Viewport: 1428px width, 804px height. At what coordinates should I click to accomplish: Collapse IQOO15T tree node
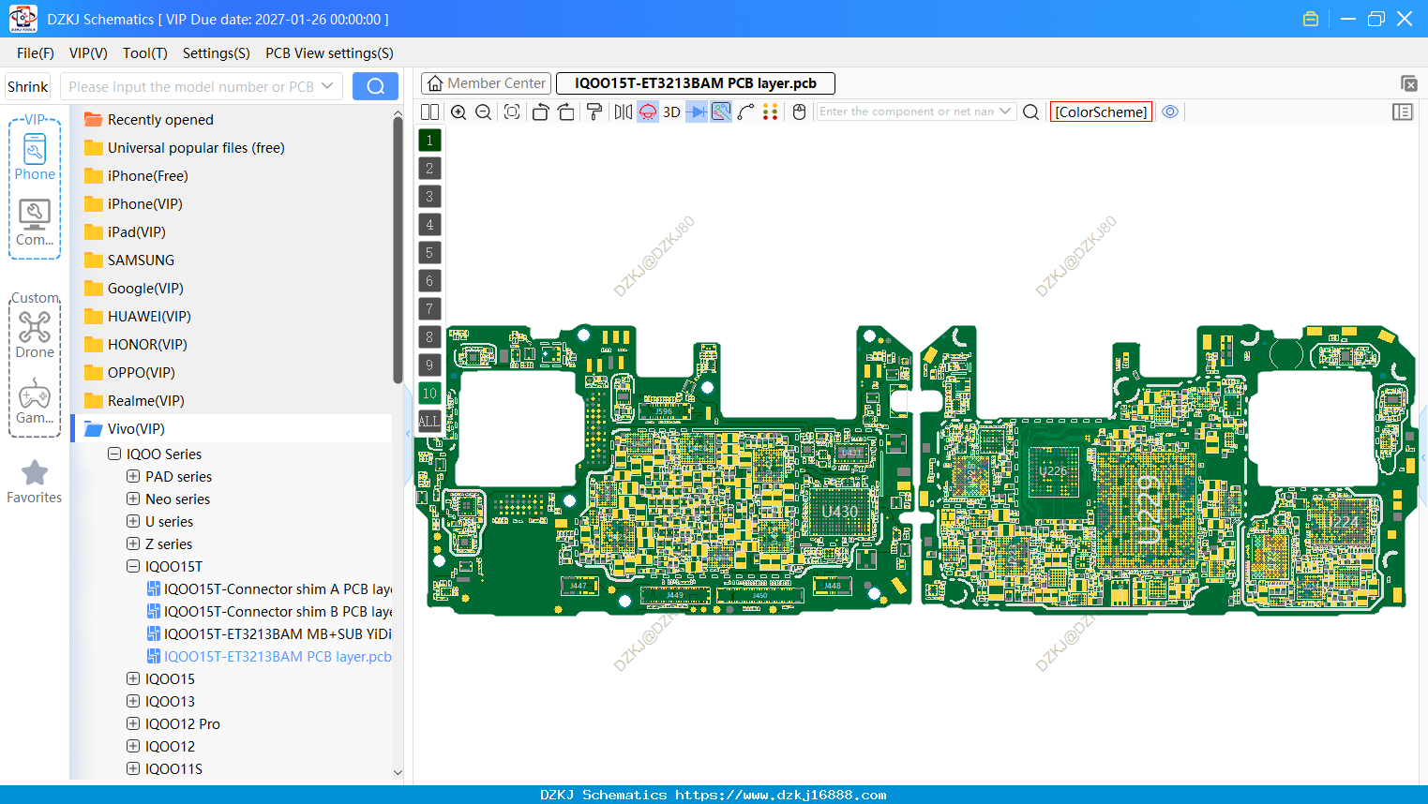pos(133,566)
